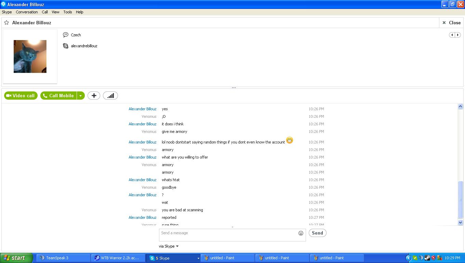Expand hidden system tray icons arrow
The width and height of the screenshot is (465, 263).
[408, 258]
